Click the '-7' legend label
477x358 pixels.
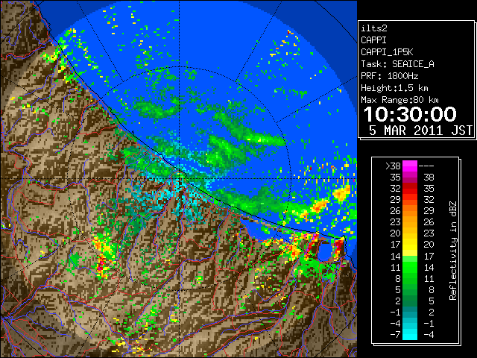coord(395,334)
